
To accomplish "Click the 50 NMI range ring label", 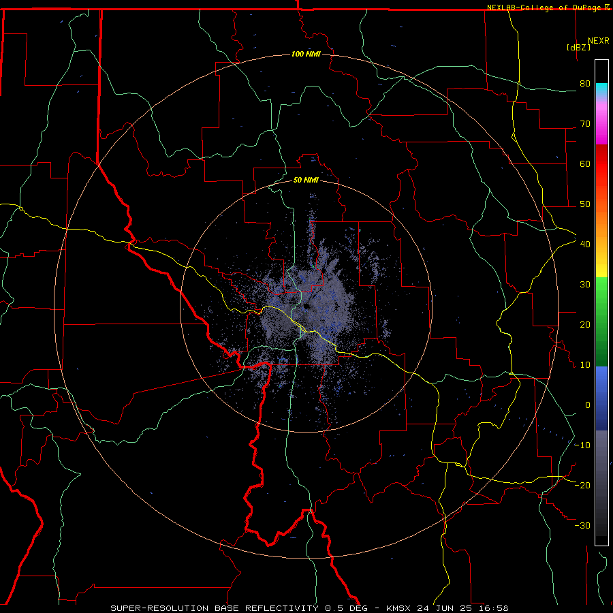I will 306,180.
